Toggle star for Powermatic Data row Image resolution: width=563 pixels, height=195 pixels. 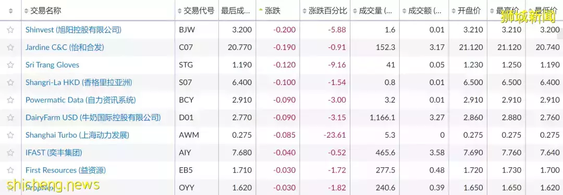coord(10,100)
